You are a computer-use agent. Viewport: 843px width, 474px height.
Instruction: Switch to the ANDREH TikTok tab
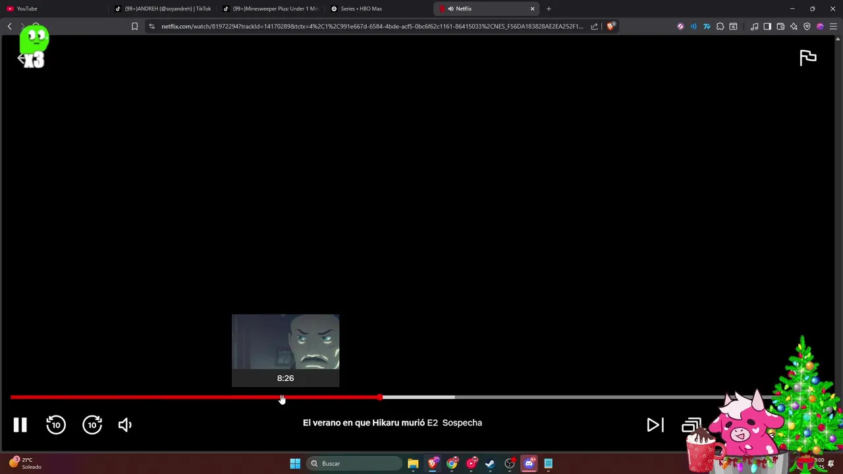point(163,9)
